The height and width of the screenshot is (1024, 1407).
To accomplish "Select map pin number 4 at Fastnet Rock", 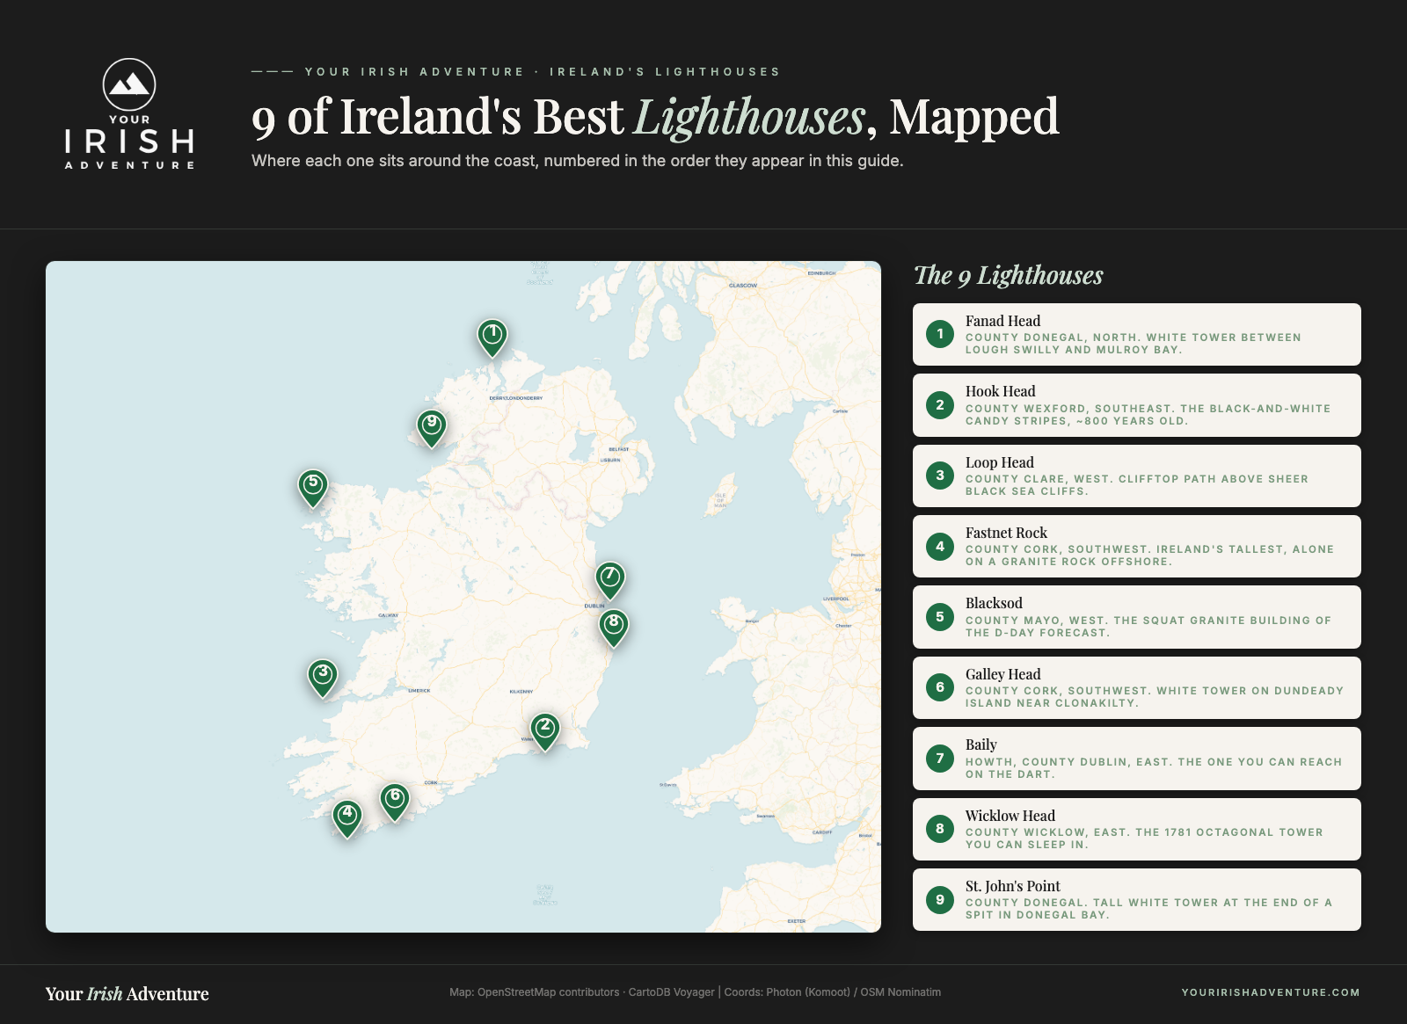I will [x=347, y=817].
